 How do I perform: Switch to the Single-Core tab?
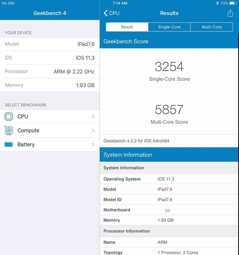pos(169,27)
